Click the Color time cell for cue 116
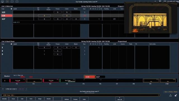Image resolution: width=179 pixels, height=101 pixels. click(67, 16)
